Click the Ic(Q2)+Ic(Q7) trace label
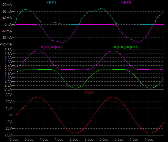Screen dimensions: 168x142 pyautogui.click(x=51, y=47)
